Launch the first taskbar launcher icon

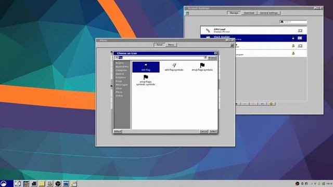click(18, 183)
